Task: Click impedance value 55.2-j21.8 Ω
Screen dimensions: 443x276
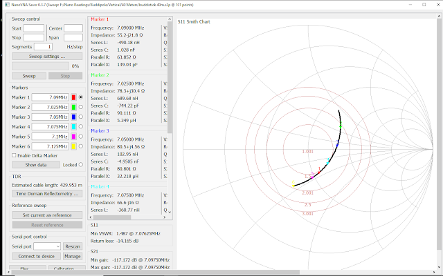Action: (130, 35)
